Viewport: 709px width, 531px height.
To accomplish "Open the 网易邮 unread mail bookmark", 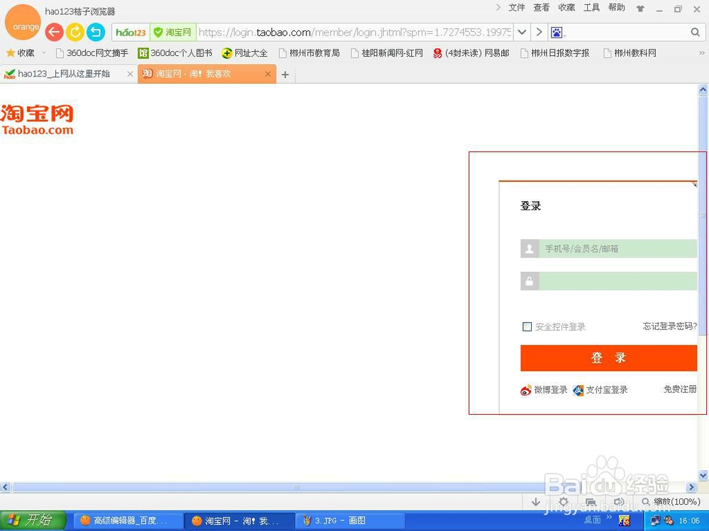I will [x=471, y=53].
